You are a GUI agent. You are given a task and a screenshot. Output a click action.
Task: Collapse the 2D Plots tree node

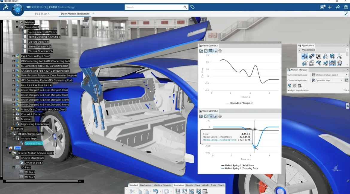(13, 167)
